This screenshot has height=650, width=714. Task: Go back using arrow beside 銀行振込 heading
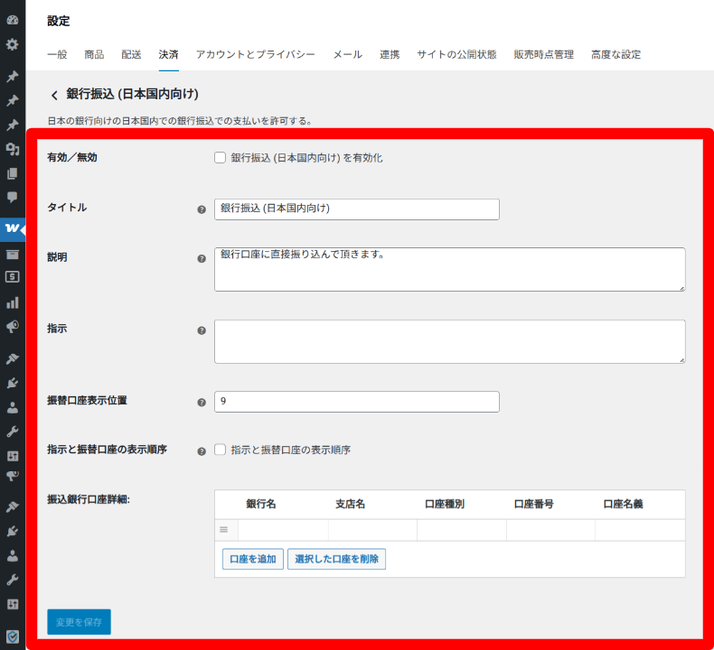click(54, 95)
